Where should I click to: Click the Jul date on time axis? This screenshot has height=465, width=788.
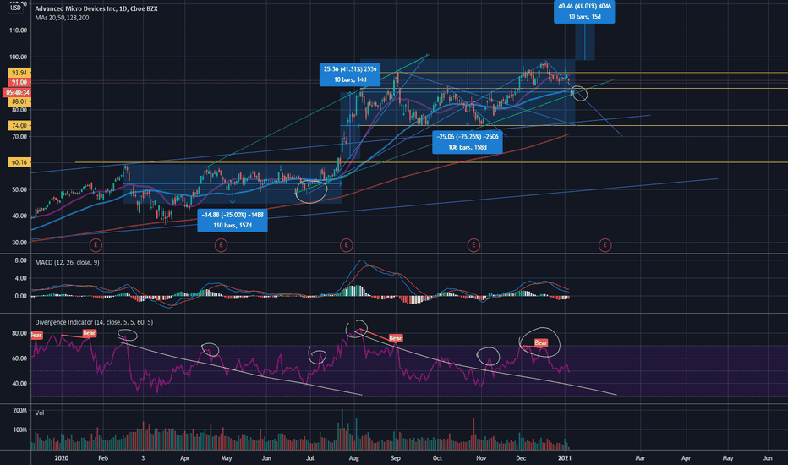point(310,458)
